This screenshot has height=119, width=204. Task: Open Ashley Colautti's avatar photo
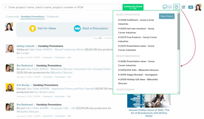[x=10, y=48]
